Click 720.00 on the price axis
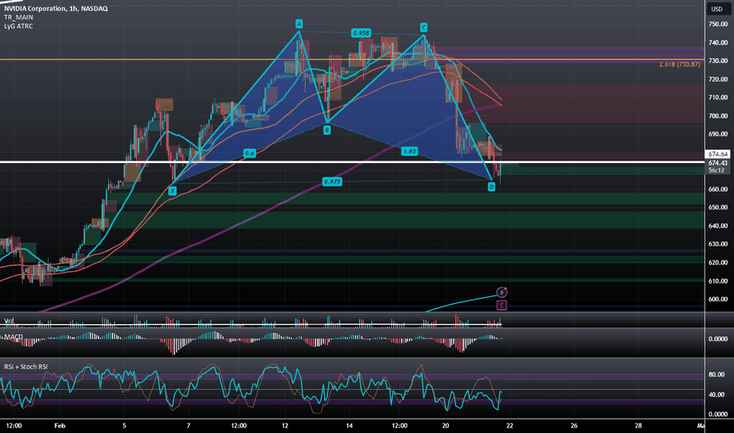 click(x=717, y=79)
